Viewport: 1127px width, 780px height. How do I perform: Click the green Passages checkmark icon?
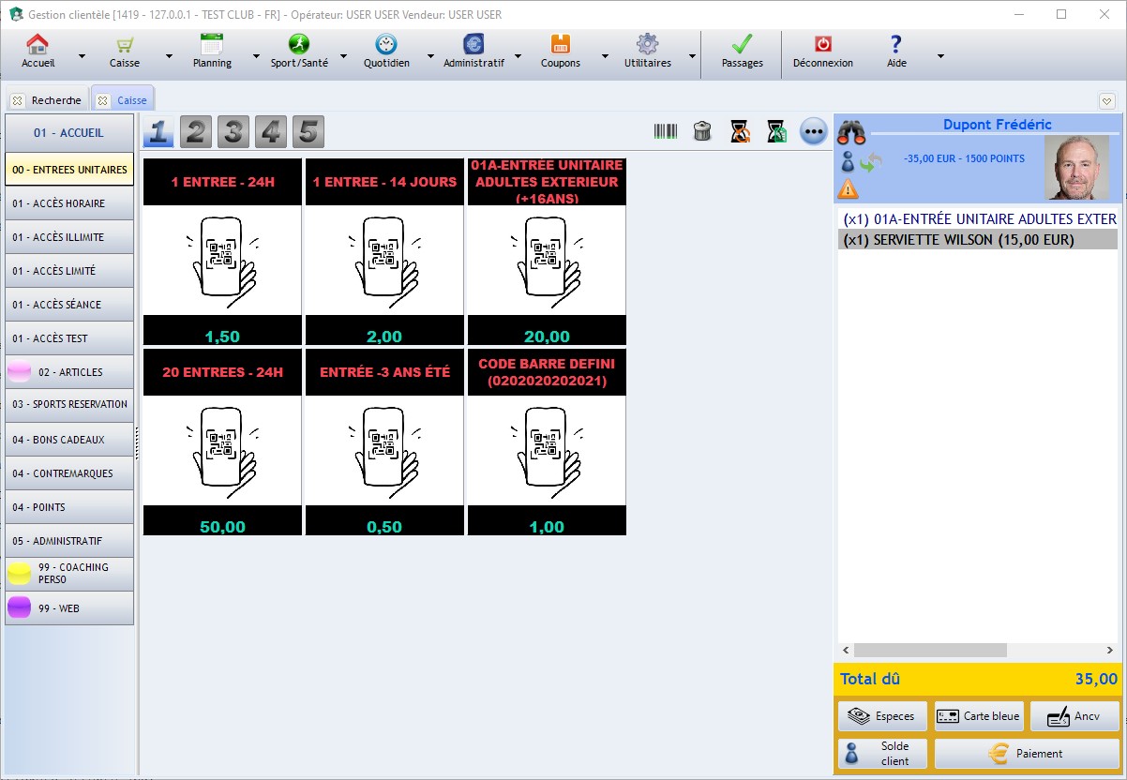click(x=742, y=45)
